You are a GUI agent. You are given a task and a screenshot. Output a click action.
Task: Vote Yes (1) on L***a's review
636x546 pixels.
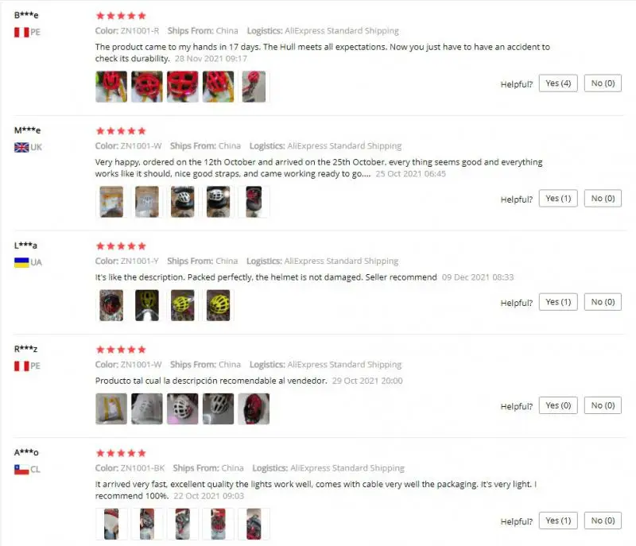(558, 302)
